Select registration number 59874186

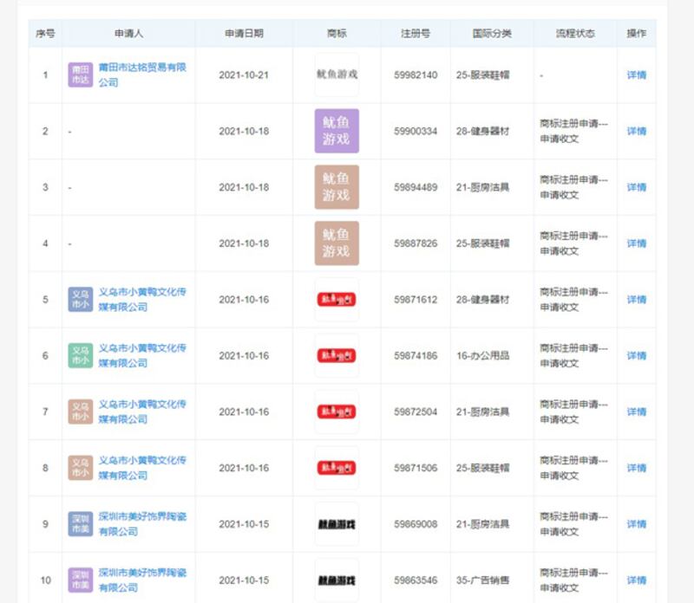click(416, 356)
